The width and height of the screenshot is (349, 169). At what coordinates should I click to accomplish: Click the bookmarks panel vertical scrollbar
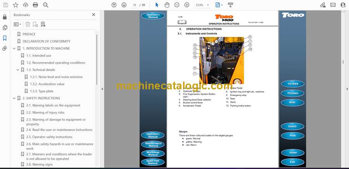pyautogui.click(x=97, y=60)
